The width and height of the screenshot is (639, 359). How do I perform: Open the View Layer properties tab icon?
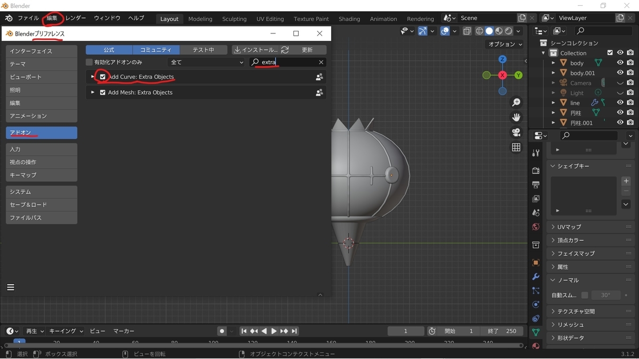coord(536,198)
